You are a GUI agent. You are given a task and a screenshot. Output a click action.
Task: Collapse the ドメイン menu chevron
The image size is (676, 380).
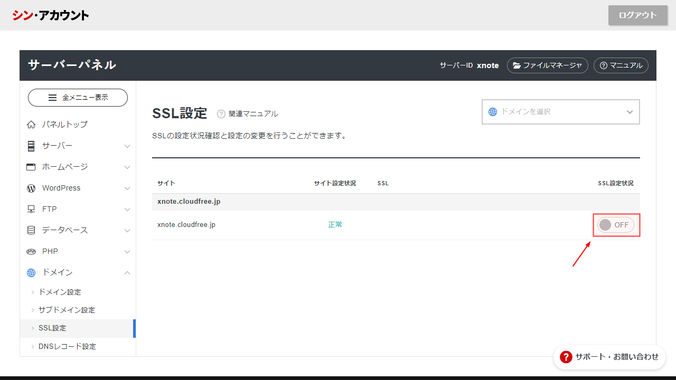click(127, 272)
